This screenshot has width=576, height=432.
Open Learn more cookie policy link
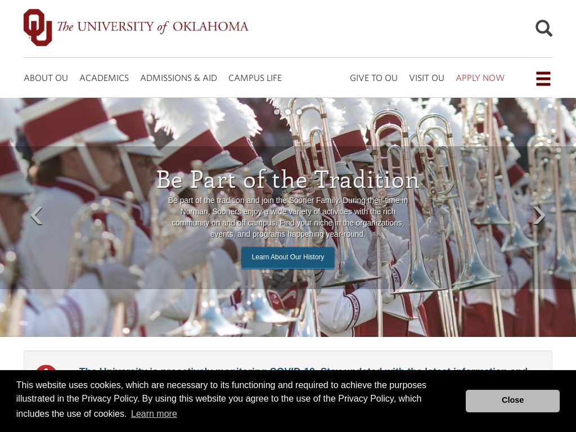(x=154, y=413)
